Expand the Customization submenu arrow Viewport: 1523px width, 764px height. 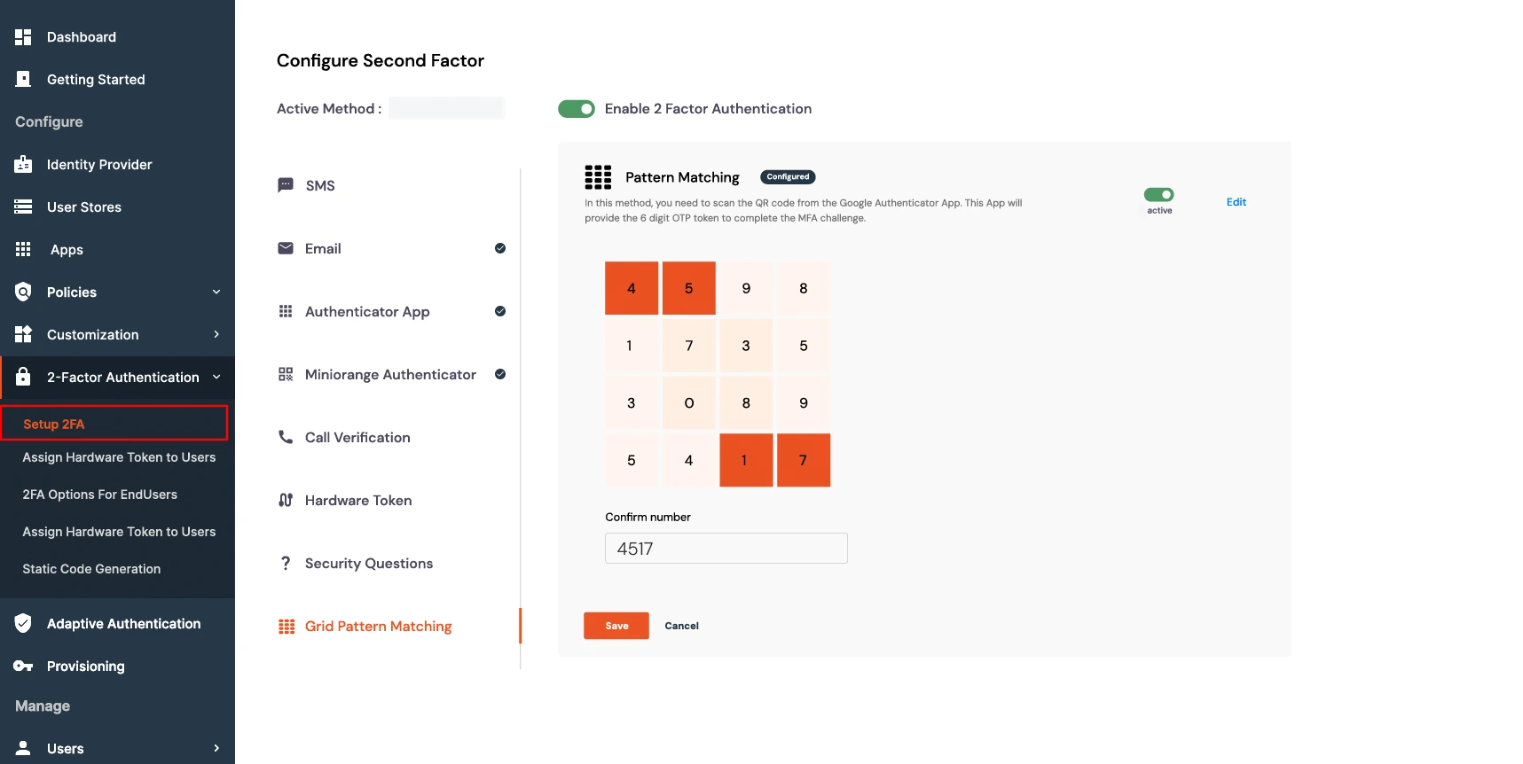[x=216, y=334]
